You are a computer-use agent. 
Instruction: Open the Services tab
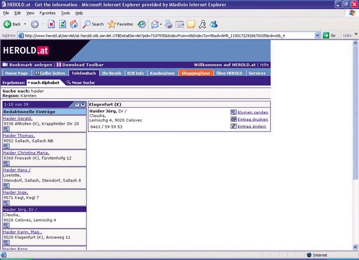[257, 73]
